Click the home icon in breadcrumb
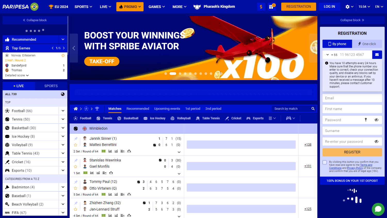 76,109
